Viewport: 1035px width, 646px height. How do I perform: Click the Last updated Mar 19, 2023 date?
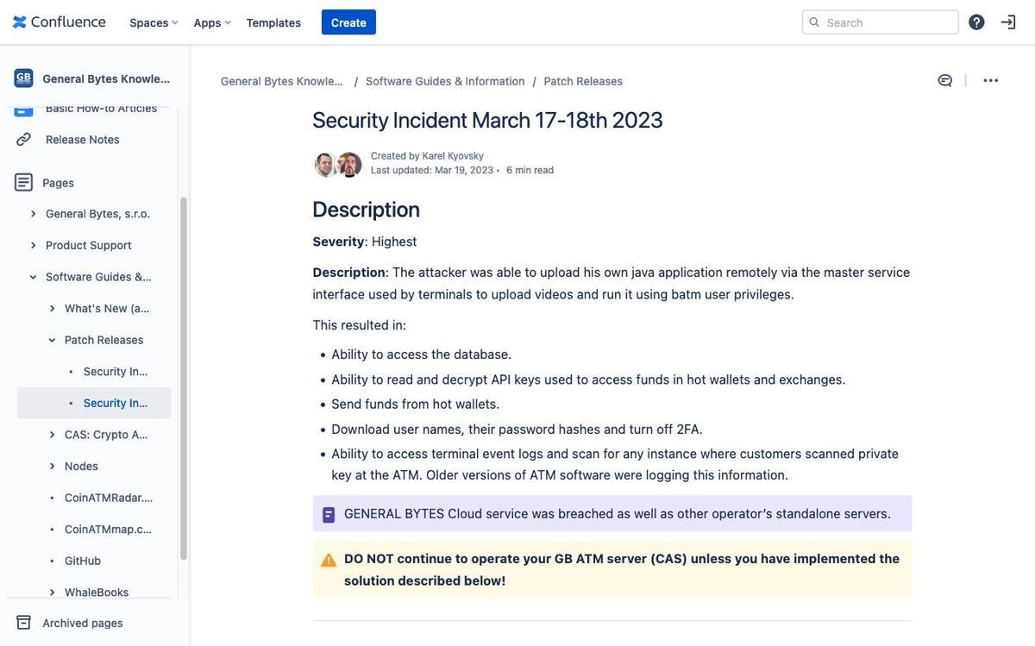pyautogui.click(x=432, y=170)
